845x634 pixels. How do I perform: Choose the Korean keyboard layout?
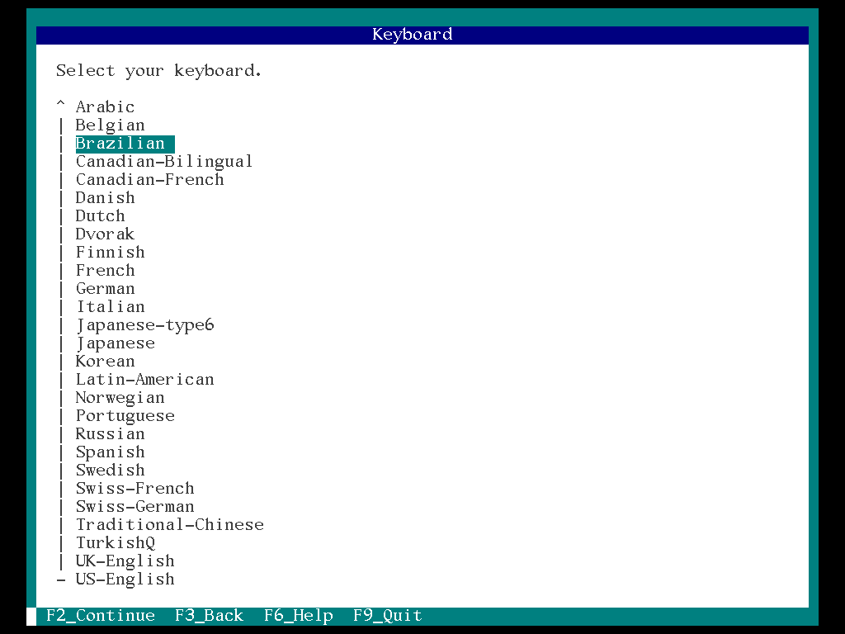click(105, 362)
